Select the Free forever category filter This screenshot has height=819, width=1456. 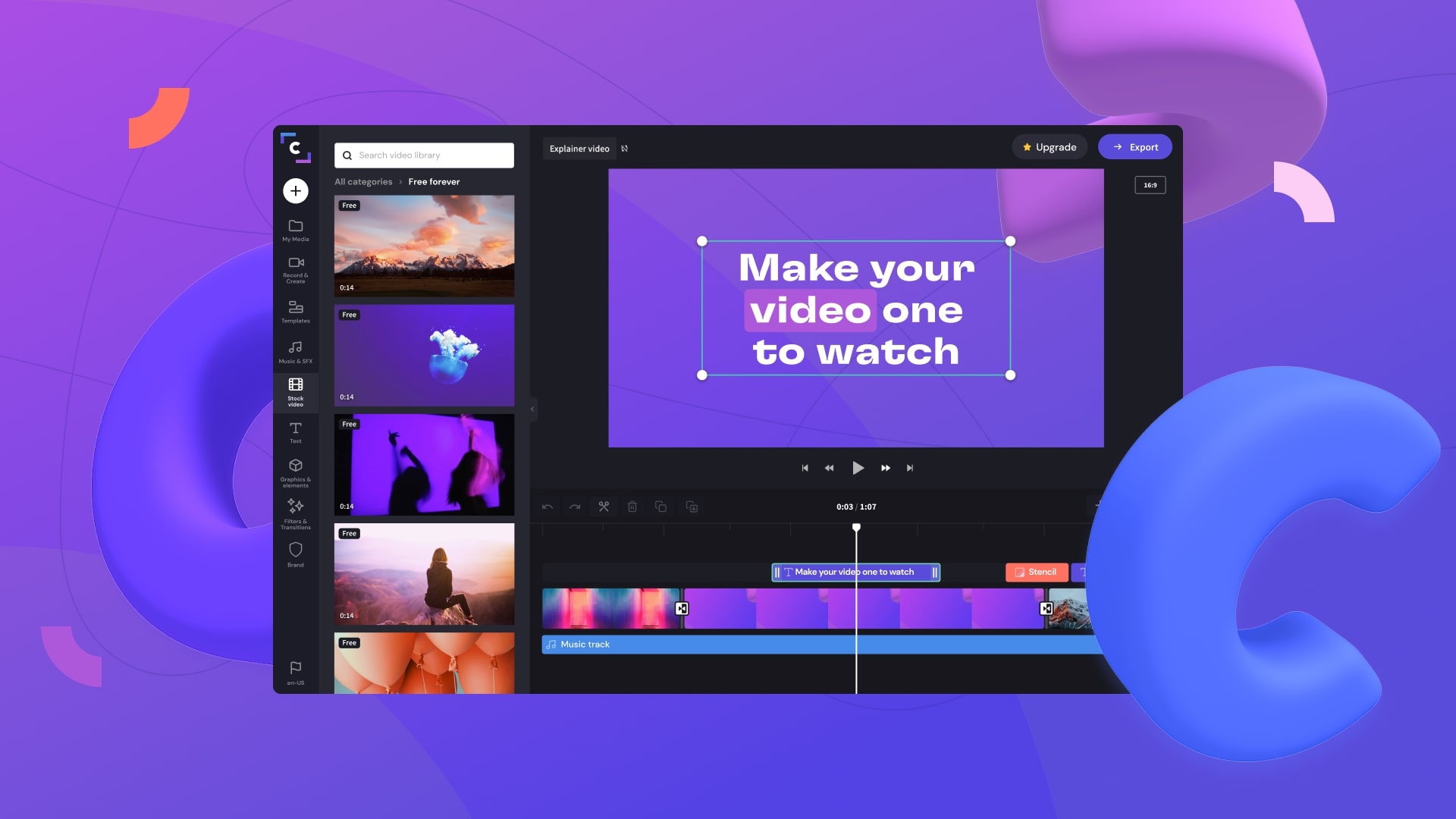pyautogui.click(x=434, y=181)
